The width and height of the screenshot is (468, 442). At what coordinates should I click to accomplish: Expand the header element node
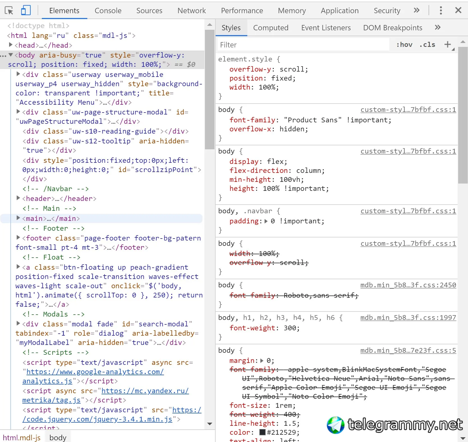18,198
